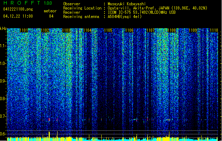Click the Receiver label
Screen dimensions: 222x141
tap(72, 12)
